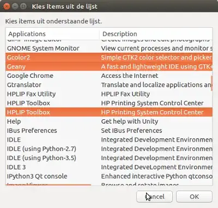This screenshot has height=208, width=218.
Task: Select the plain IDLE entry
Action: pyautogui.click(x=109, y=140)
